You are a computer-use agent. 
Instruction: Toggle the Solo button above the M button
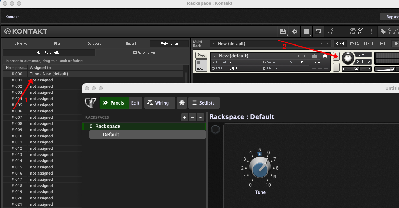point(336,56)
